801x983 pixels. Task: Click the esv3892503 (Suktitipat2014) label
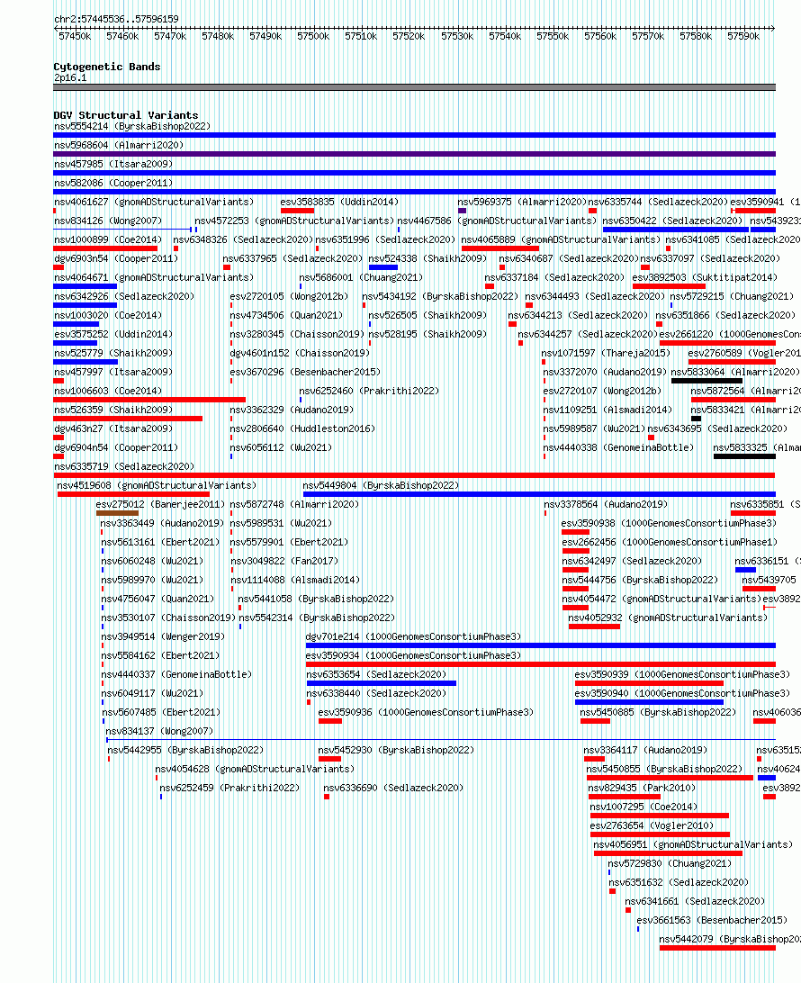705,277
